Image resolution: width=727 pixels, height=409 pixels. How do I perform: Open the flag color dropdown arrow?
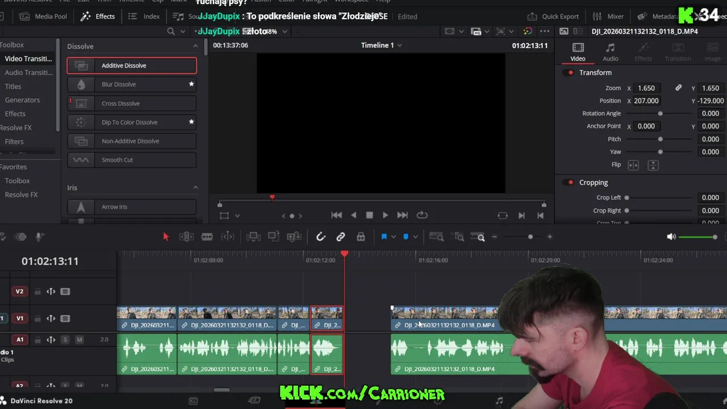click(x=394, y=237)
